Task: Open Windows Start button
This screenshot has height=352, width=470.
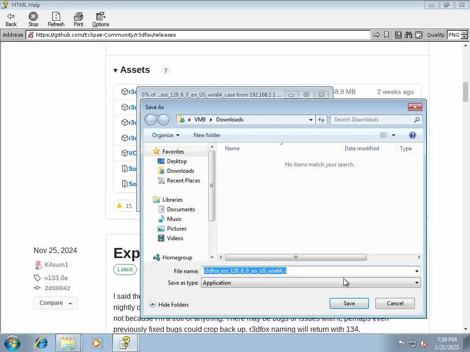Action: click(12, 343)
